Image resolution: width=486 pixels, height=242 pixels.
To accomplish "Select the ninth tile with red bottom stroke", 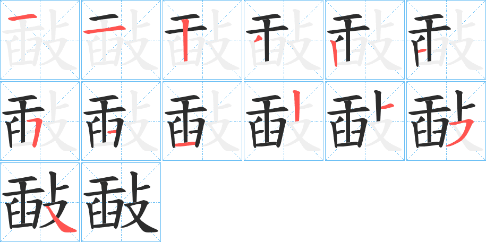I will 202,121.
